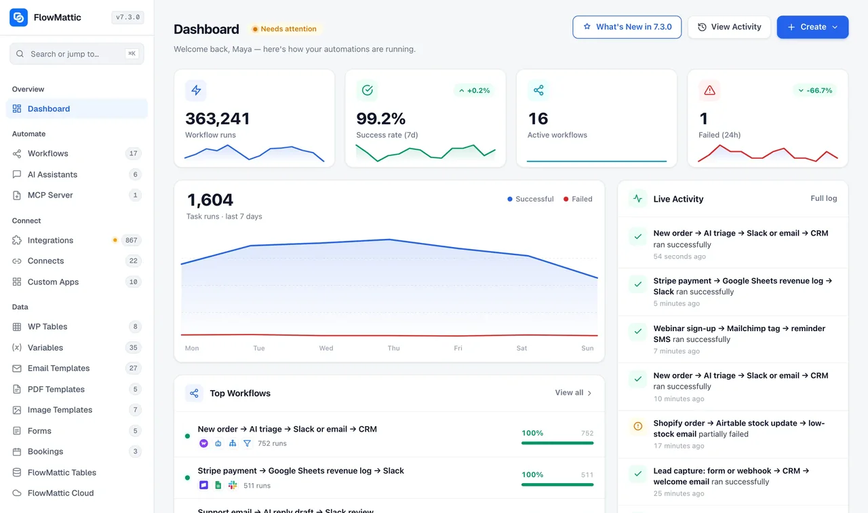Focus the Search or jump to field
This screenshot has height=513, width=868.
77,54
